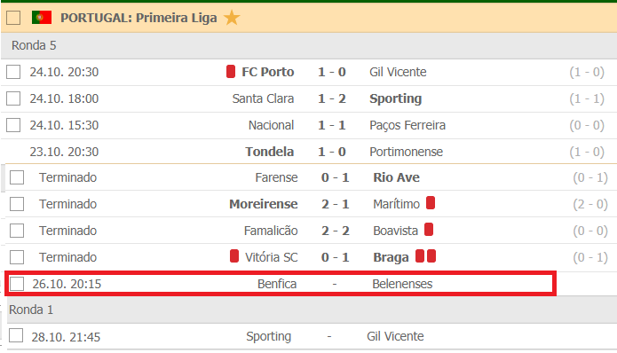This screenshot has height=353, width=617.
Task: Click the Benfica team name
Action: point(277,284)
